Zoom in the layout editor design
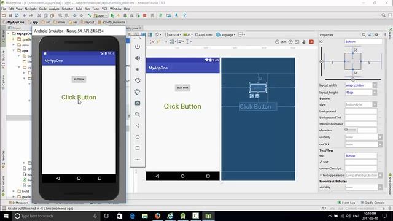Viewport: 393px width, 221px height. coord(290,42)
